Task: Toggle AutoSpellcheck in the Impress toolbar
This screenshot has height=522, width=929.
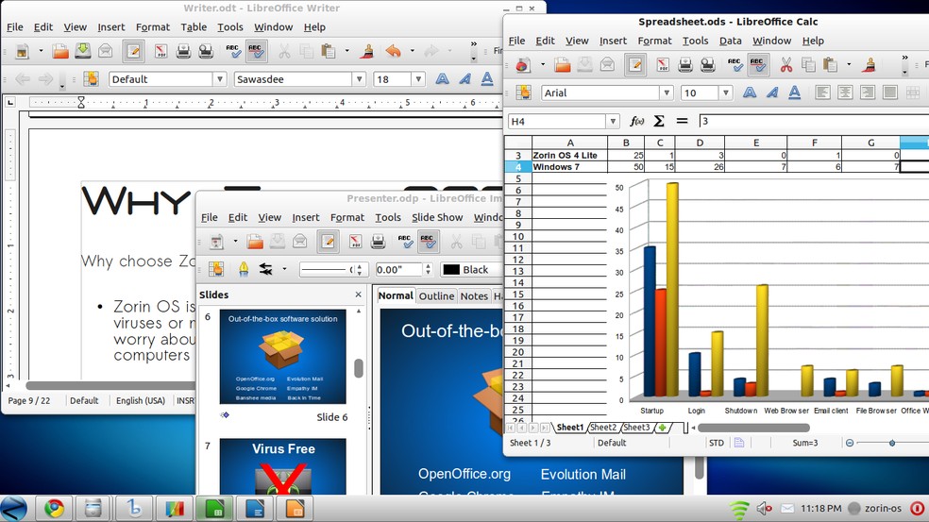Action: 428,242
